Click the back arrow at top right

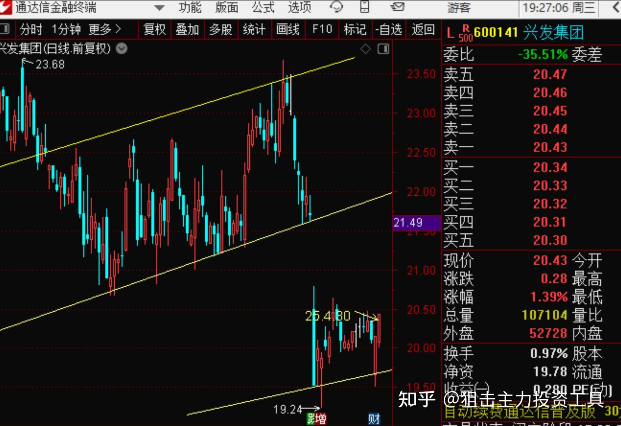(616, 8)
